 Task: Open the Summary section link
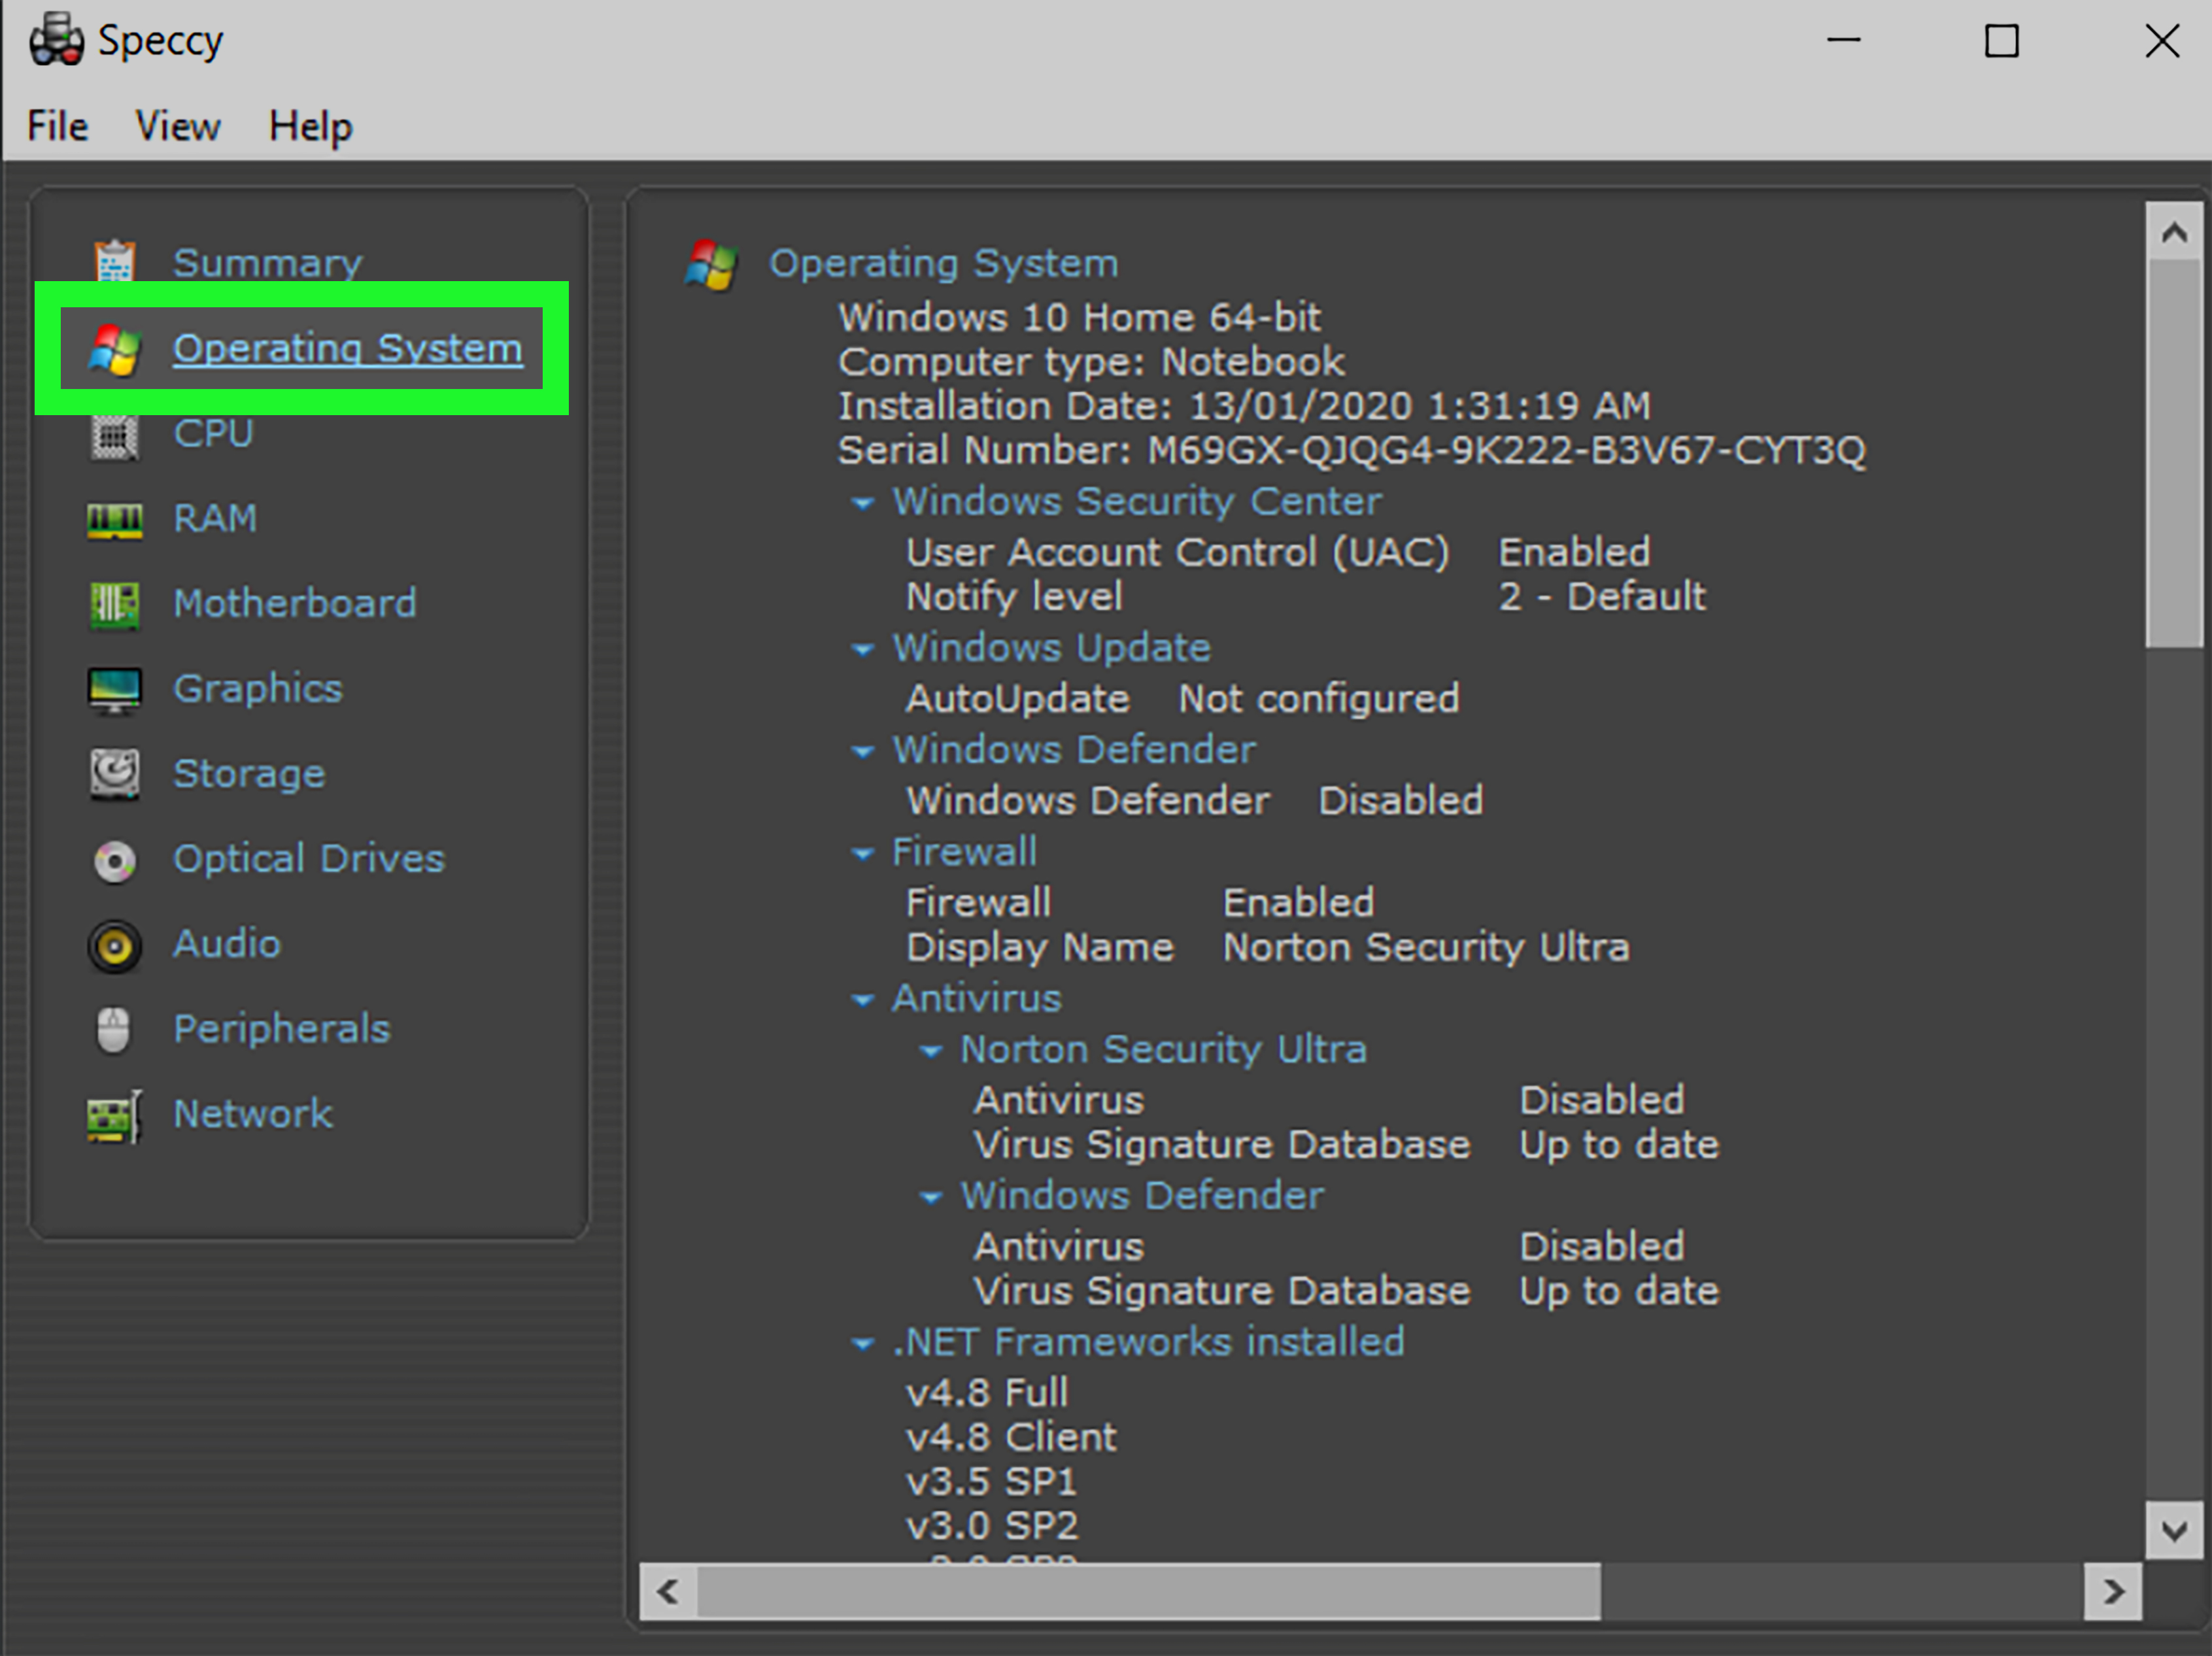tap(268, 263)
